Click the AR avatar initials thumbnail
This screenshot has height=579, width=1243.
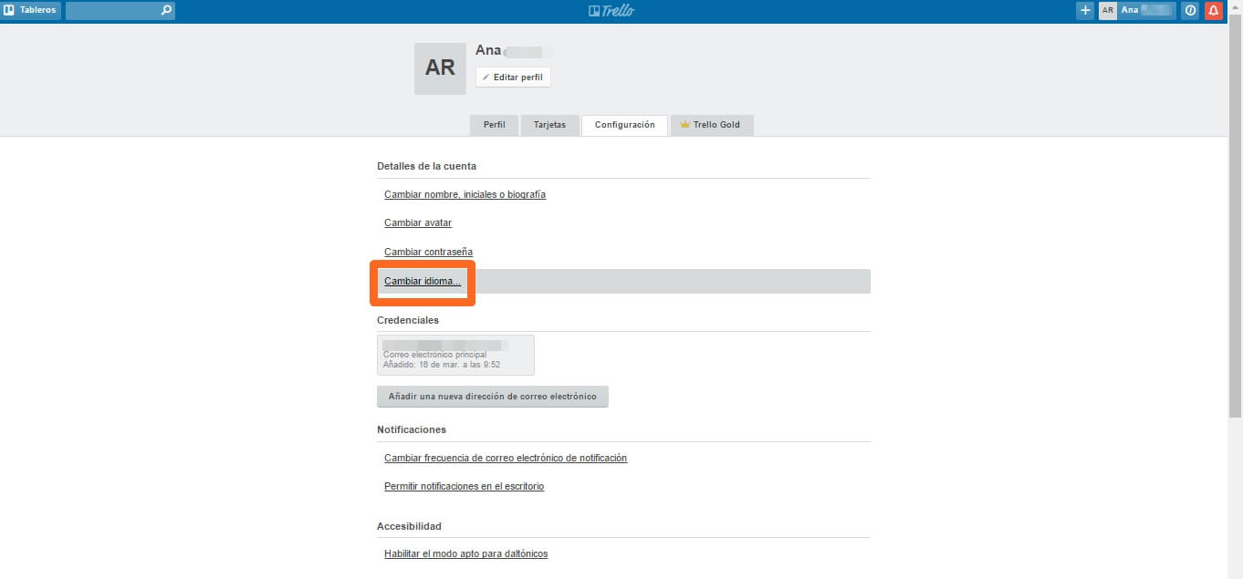[440, 67]
